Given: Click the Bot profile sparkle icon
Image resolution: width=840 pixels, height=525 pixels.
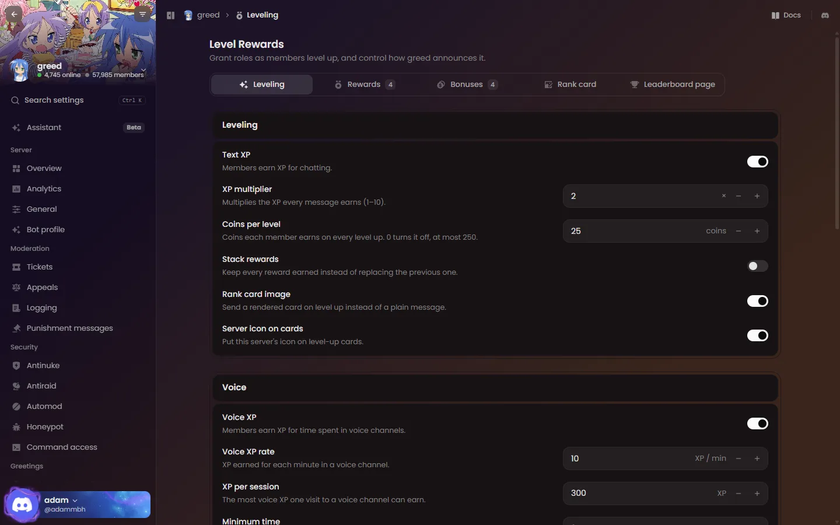Looking at the screenshot, I should pos(16,230).
